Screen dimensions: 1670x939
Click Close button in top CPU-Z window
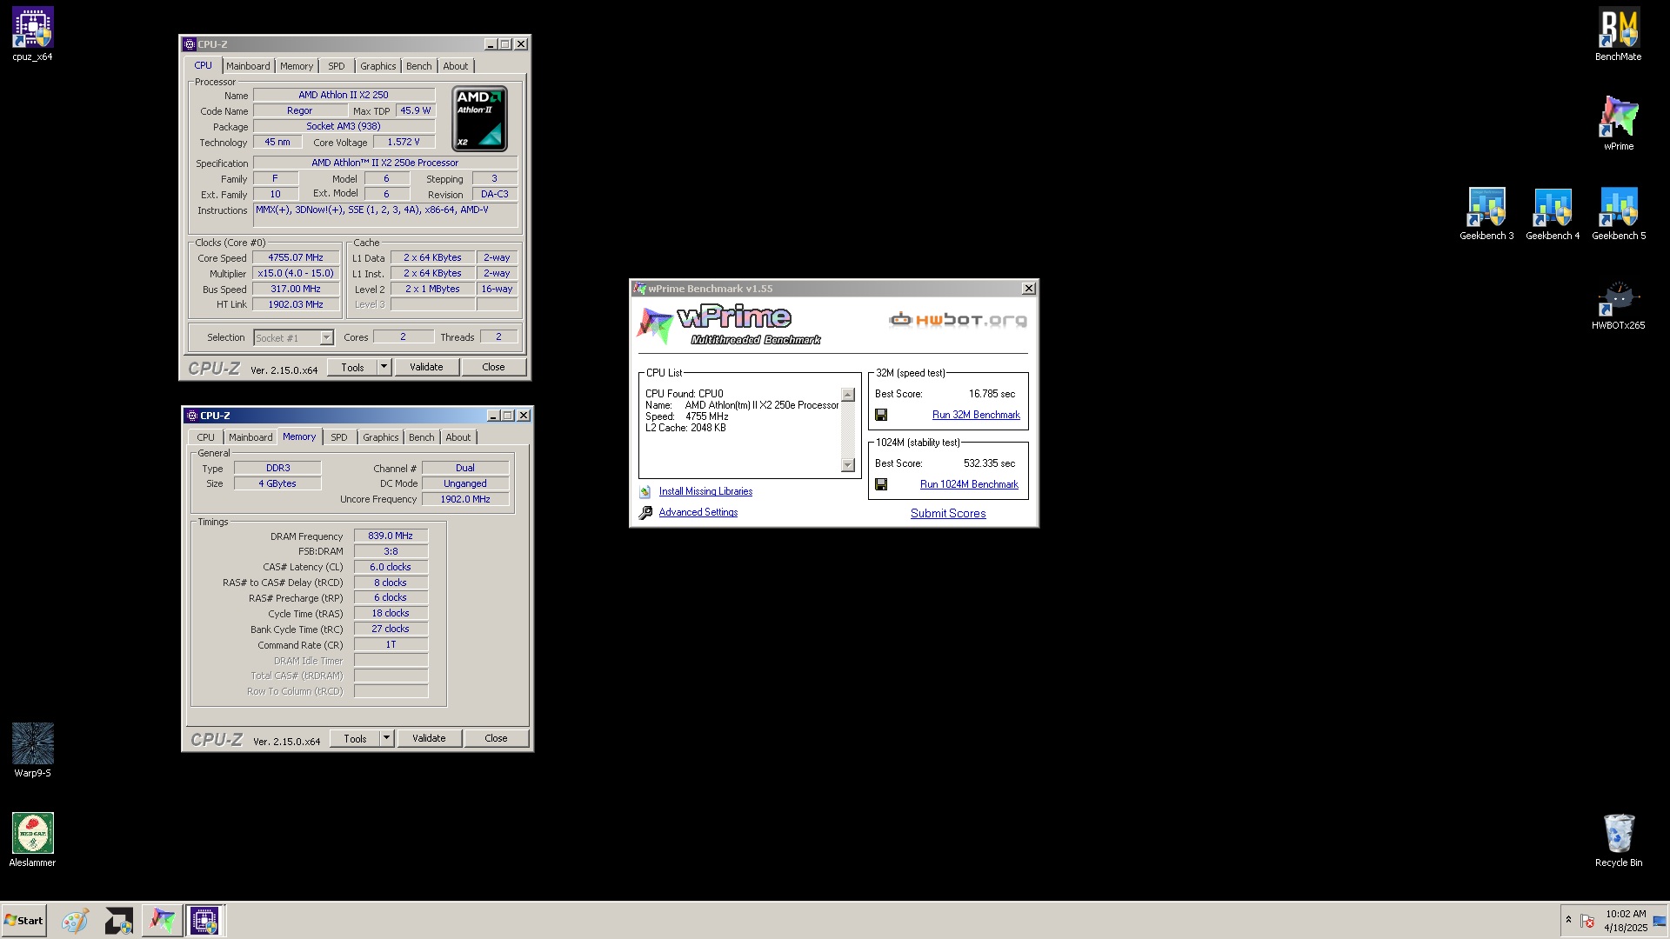[x=493, y=367]
